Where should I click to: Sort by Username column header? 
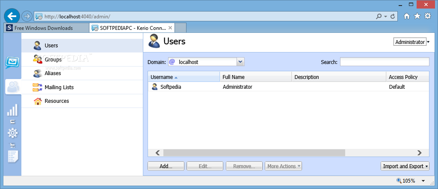(184, 77)
